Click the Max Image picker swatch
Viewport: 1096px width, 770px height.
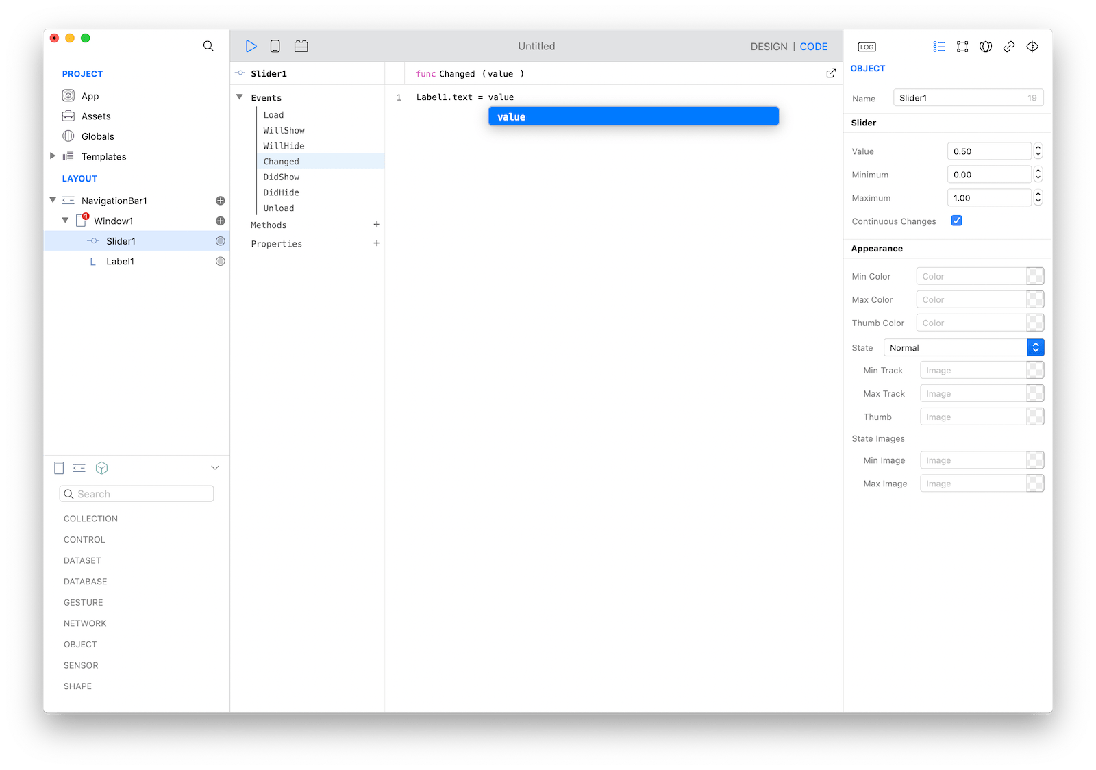[1036, 484]
